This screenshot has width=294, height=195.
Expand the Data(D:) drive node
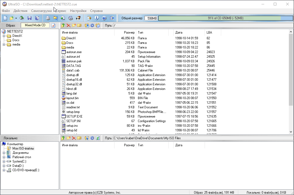(4, 166)
